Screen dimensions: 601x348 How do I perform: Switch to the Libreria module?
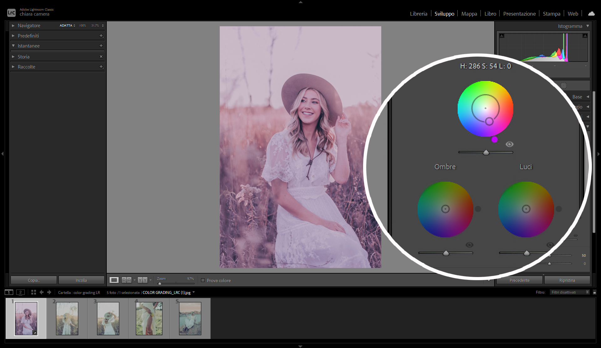point(419,14)
